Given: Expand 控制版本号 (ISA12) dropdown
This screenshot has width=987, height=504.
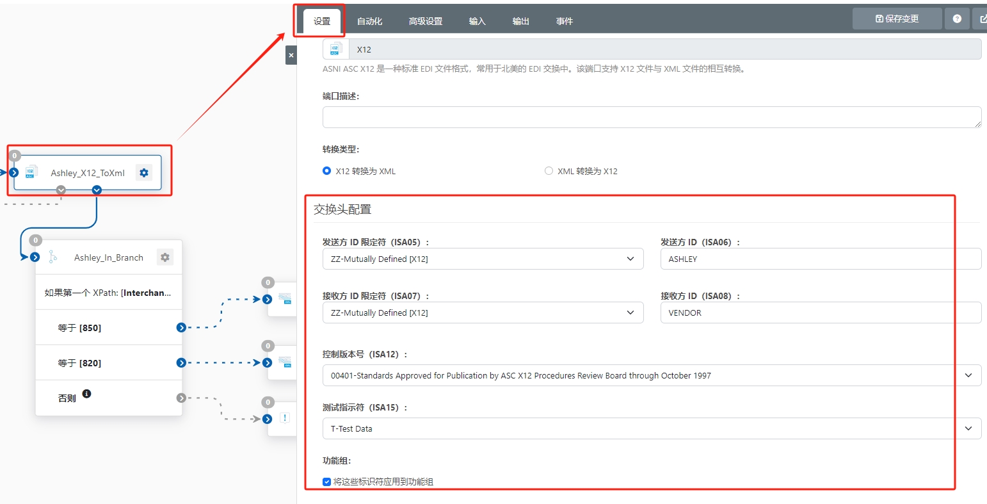Looking at the screenshot, I should [652, 375].
